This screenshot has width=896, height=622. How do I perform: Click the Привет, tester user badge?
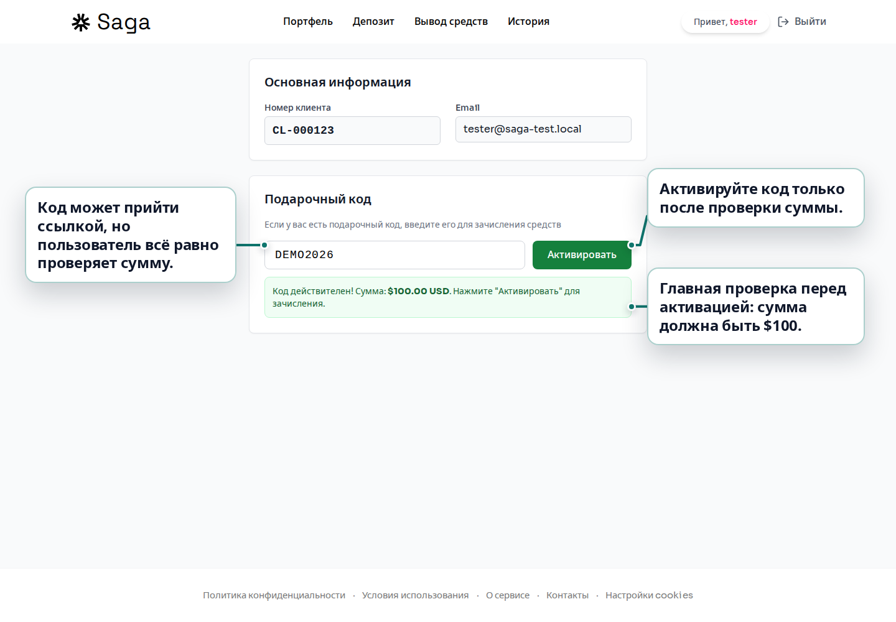(725, 22)
